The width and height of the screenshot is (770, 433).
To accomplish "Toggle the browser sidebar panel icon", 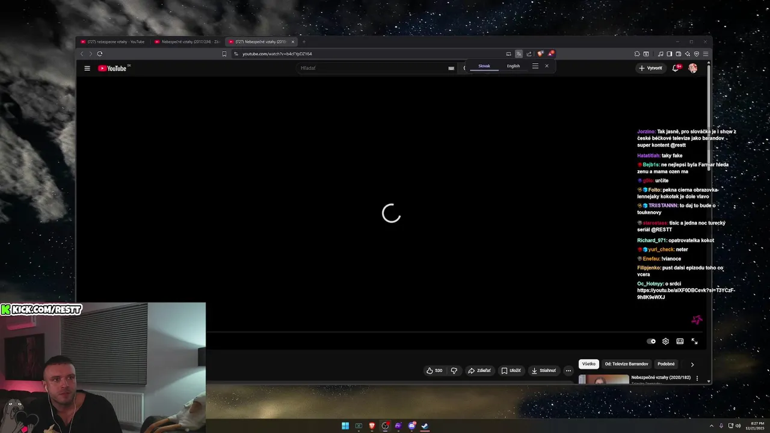I will coord(670,54).
